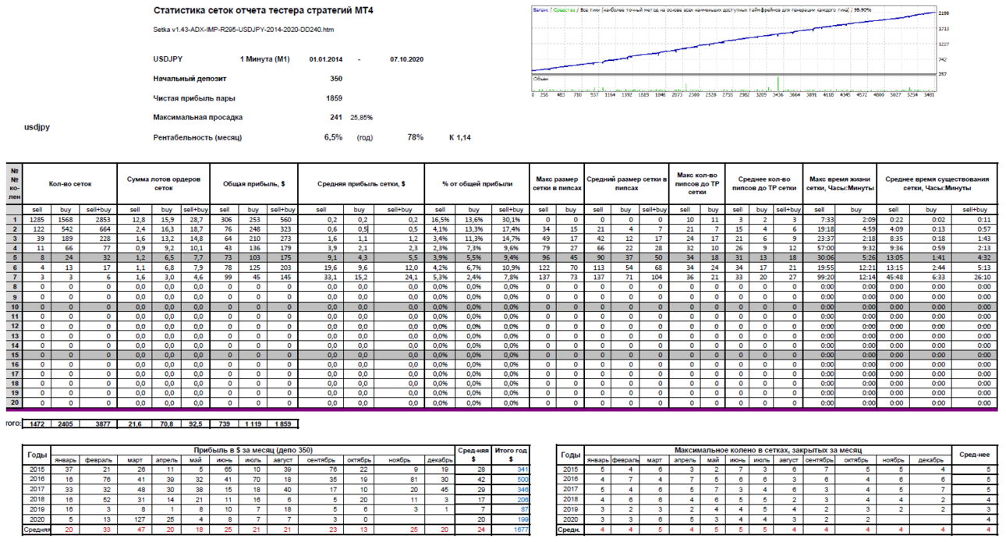
Task: Click the 'Общая прибыль, $' column header
Action: [x=254, y=184]
